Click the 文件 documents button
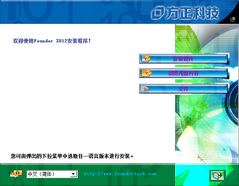The image size is (239, 186). click(x=184, y=89)
